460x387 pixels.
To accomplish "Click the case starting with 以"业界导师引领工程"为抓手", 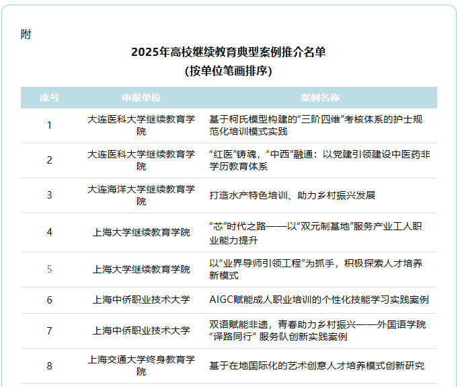I will pos(316,269).
